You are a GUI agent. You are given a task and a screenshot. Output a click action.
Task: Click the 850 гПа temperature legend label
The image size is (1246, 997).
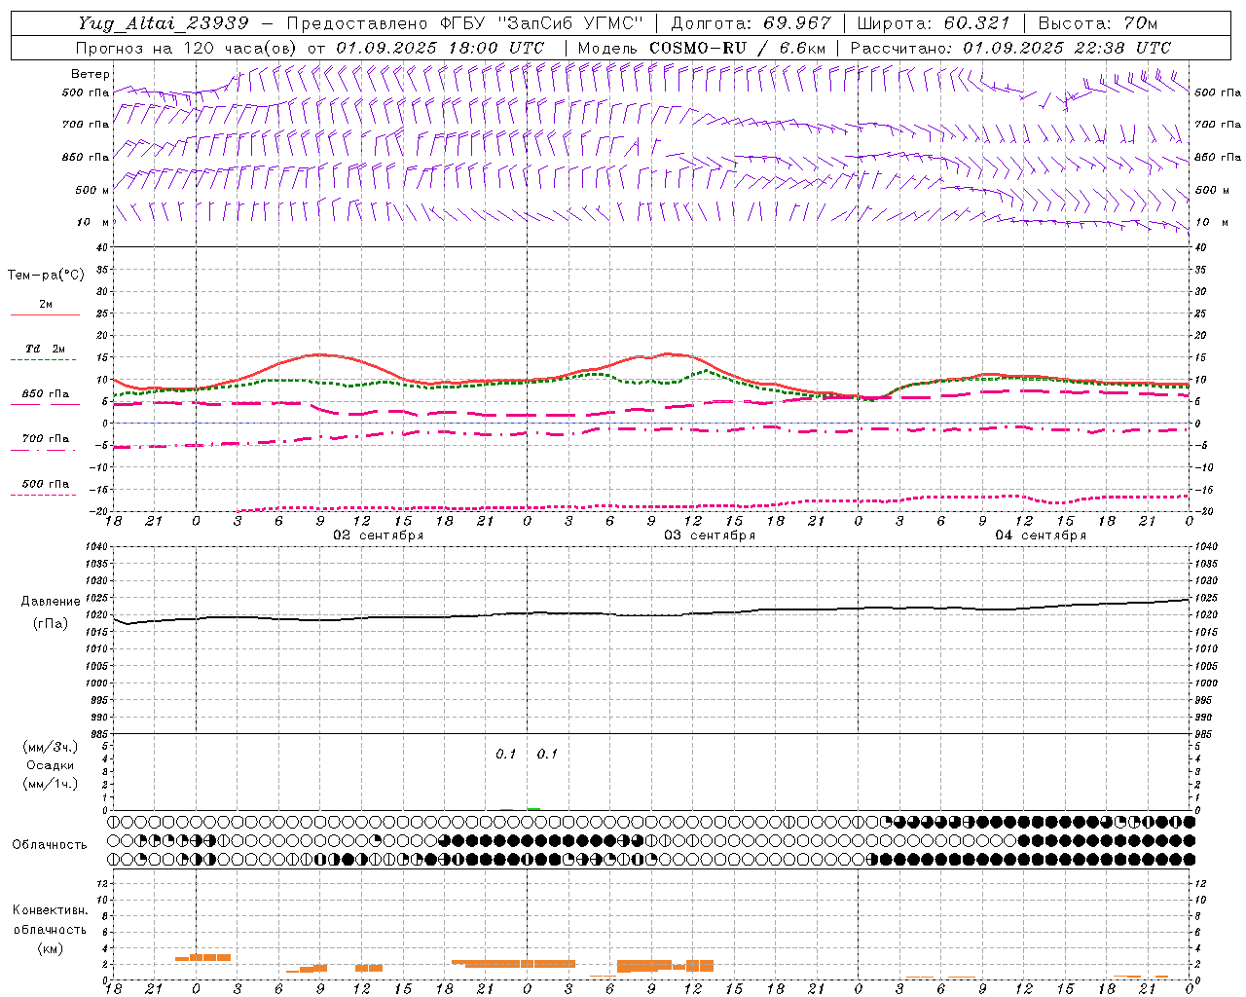pos(45,393)
